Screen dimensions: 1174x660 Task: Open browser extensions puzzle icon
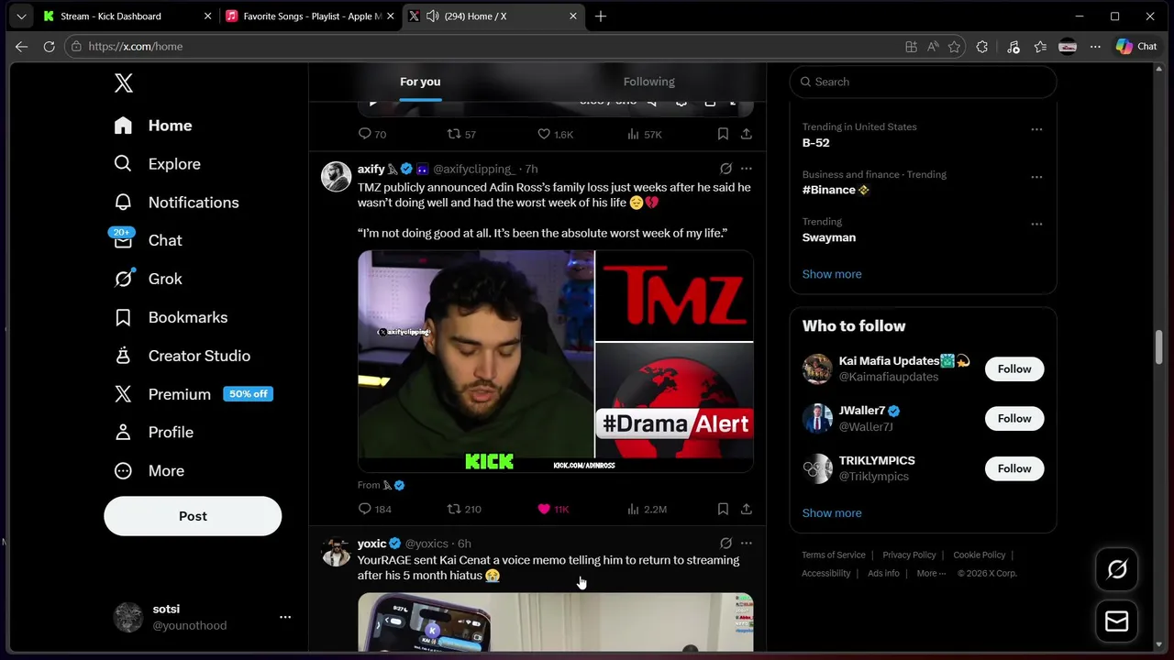coord(981,47)
